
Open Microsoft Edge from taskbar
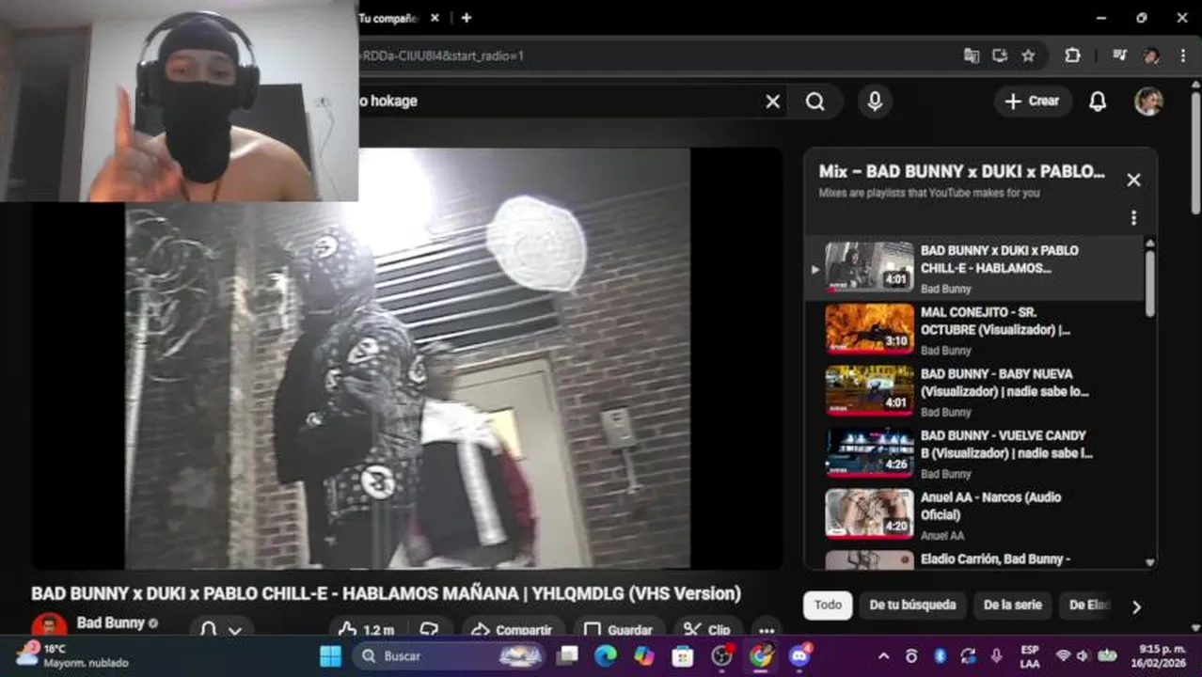pyautogui.click(x=606, y=655)
